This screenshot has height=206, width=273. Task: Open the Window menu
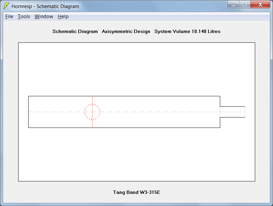point(44,16)
